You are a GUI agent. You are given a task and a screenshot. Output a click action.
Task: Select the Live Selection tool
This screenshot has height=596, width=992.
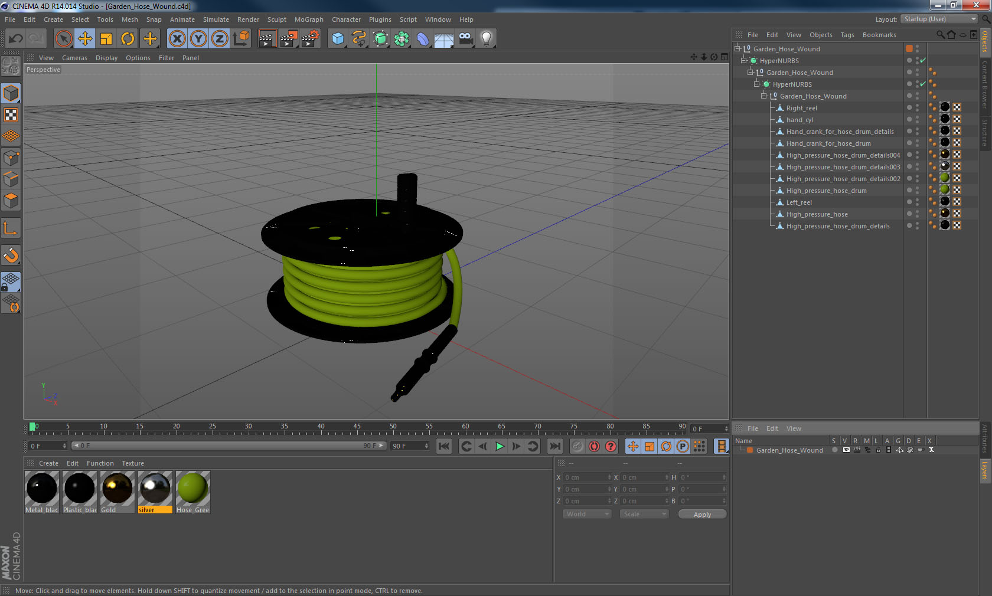63,39
